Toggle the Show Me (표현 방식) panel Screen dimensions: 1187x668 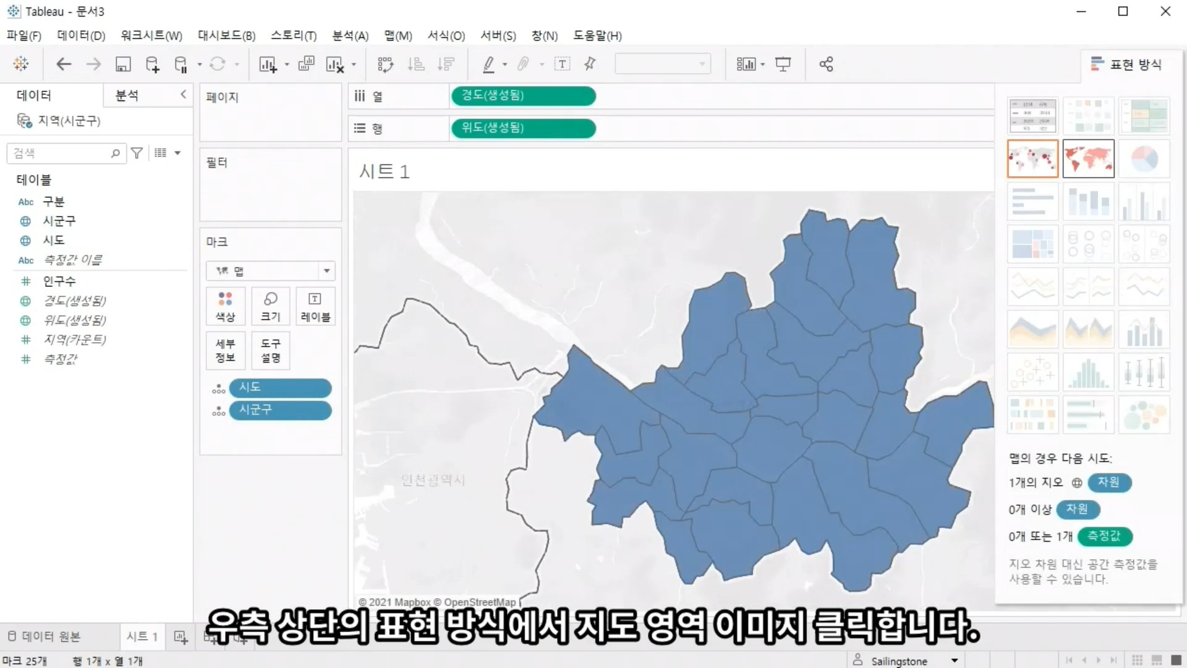[x=1126, y=64]
